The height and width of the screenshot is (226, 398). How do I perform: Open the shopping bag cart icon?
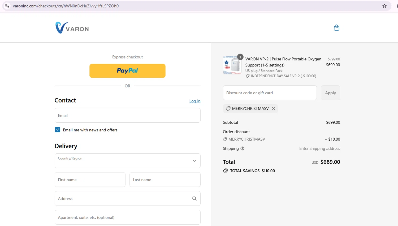[x=336, y=28]
